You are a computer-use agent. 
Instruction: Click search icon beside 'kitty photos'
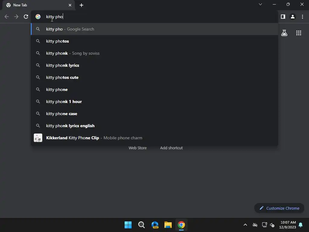tap(38, 41)
